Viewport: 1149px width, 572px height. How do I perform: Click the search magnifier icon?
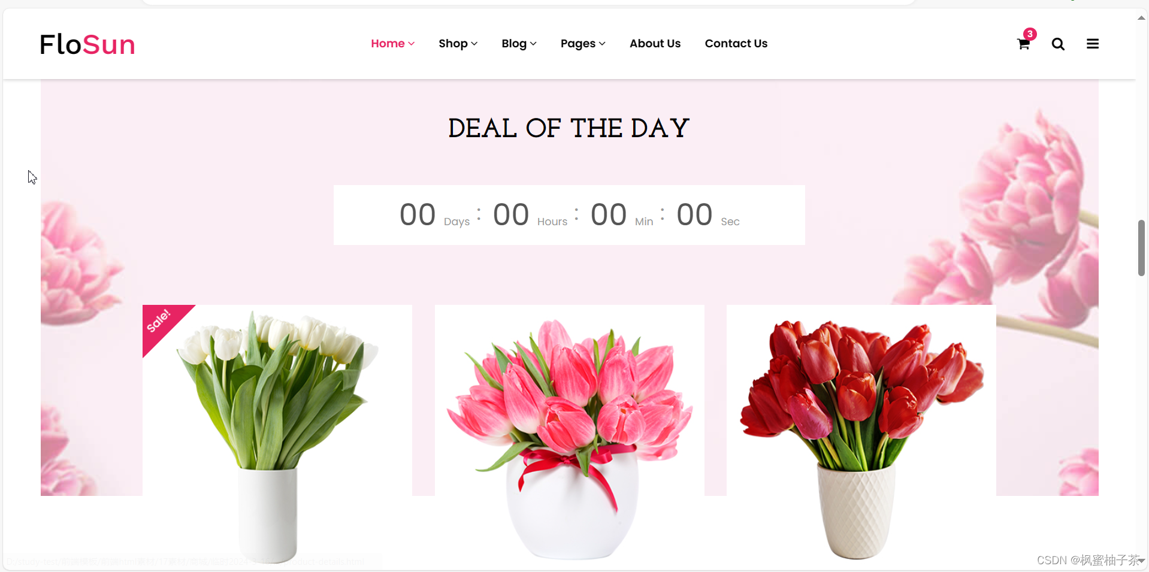click(x=1058, y=44)
